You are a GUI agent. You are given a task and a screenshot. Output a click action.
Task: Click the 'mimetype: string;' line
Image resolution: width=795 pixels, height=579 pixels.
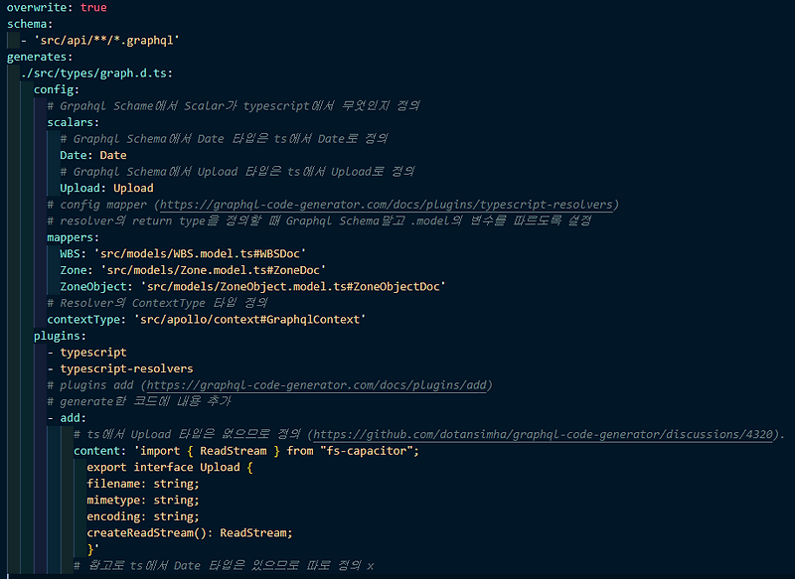click(x=143, y=501)
